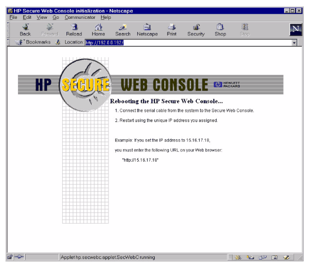Click the security padlock in status bar
The width and height of the screenshot is (310, 268).
(10, 257)
